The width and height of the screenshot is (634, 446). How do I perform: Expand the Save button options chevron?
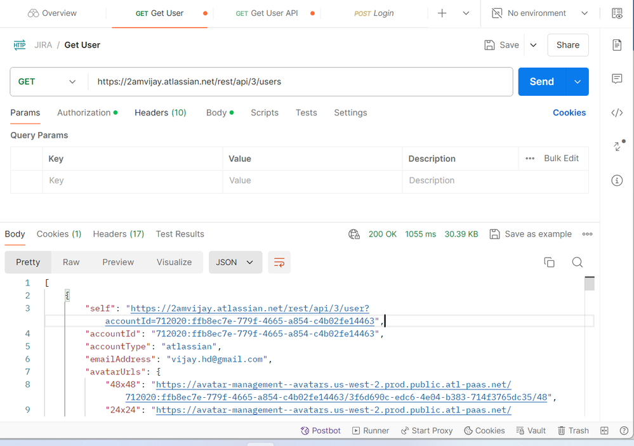(533, 45)
